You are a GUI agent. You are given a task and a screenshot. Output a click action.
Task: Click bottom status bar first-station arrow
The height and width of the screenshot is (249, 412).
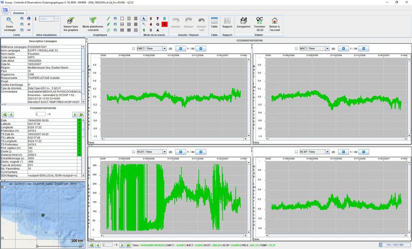coord(92,245)
